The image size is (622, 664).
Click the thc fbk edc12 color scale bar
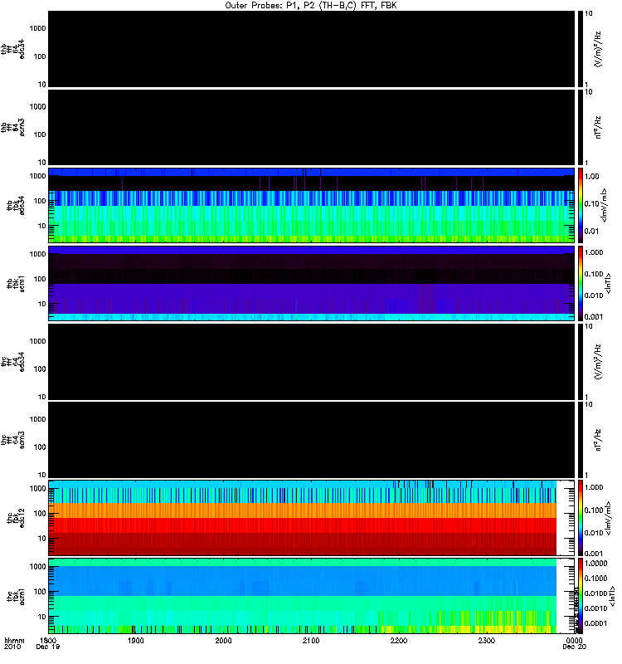[x=581, y=518]
